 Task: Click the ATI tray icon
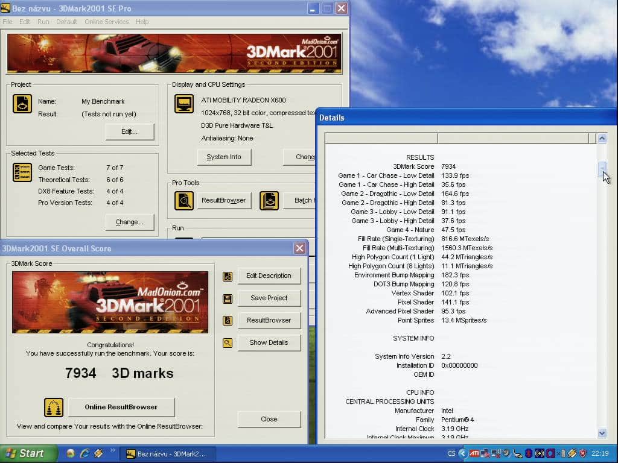[474, 453]
